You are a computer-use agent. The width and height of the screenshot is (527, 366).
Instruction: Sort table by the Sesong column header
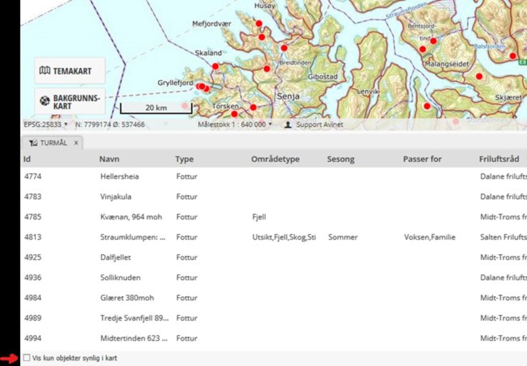[x=340, y=159]
